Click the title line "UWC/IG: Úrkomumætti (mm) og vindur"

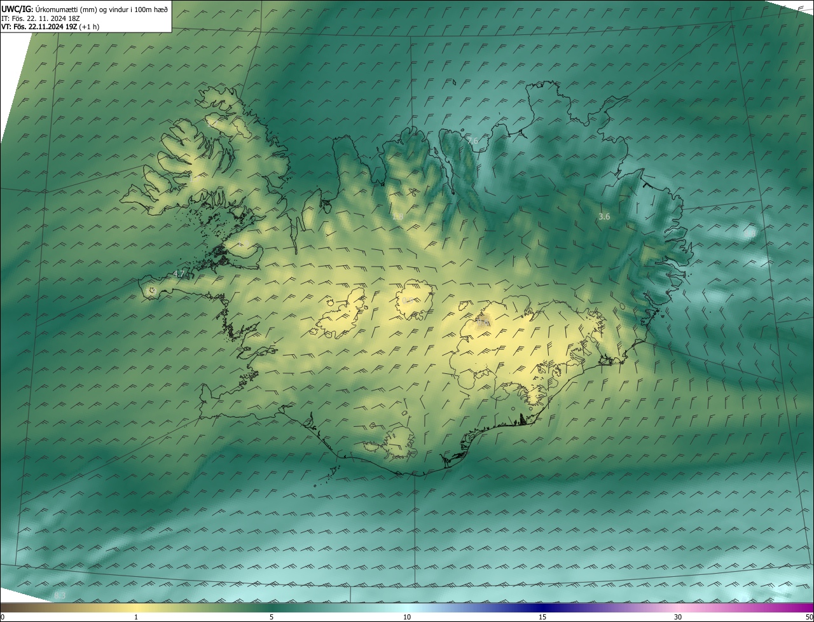tap(85, 9)
